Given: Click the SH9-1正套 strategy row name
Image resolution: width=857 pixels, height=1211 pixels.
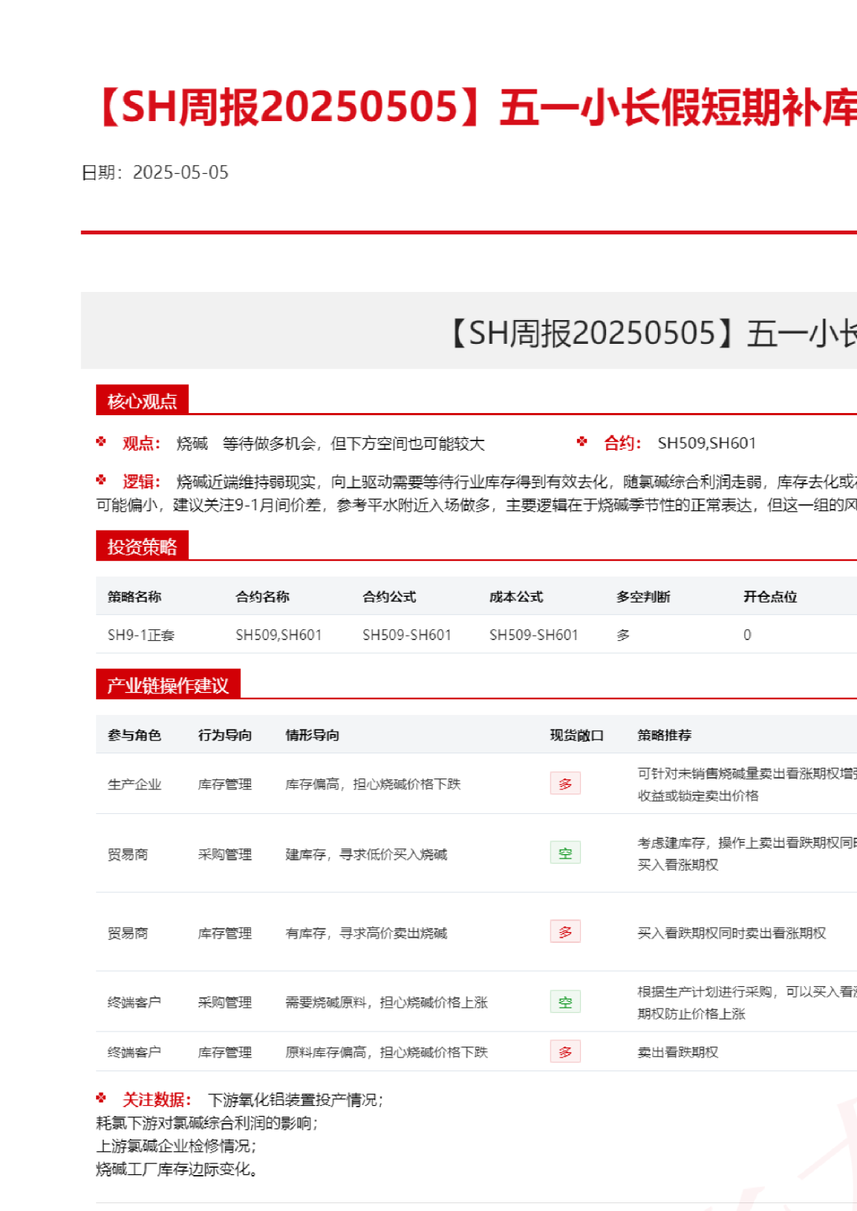Looking at the screenshot, I should (x=141, y=635).
